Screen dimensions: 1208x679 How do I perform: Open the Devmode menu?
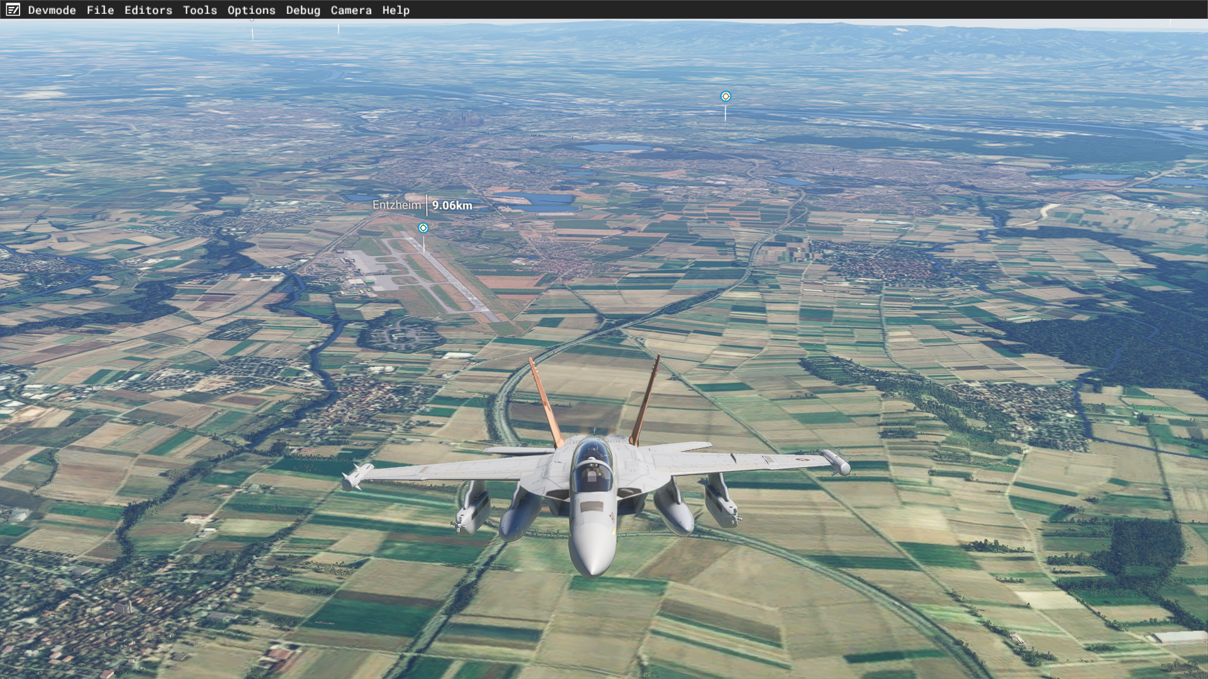click(52, 10)
